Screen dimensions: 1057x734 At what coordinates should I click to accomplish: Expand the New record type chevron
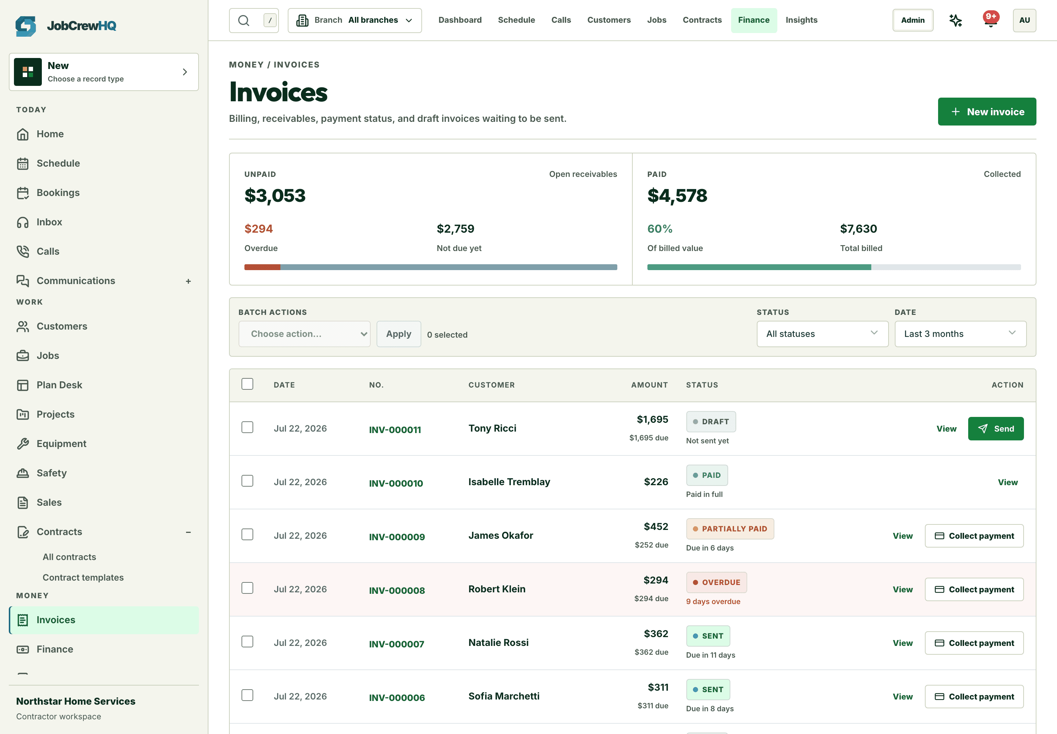[185, 72]
